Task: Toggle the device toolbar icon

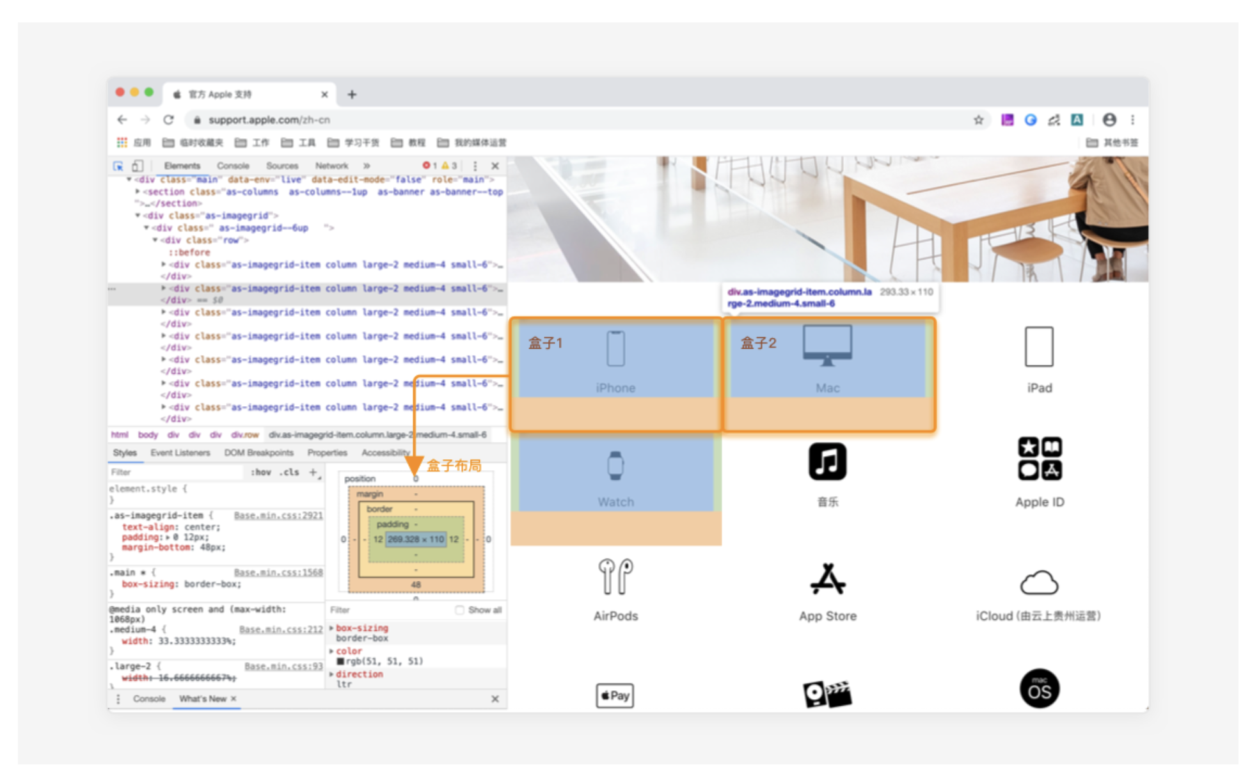Action: (138, 166)
